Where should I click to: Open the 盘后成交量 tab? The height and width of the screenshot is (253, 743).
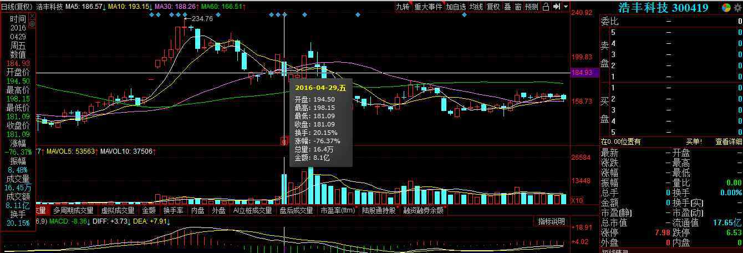click(296, 211)
